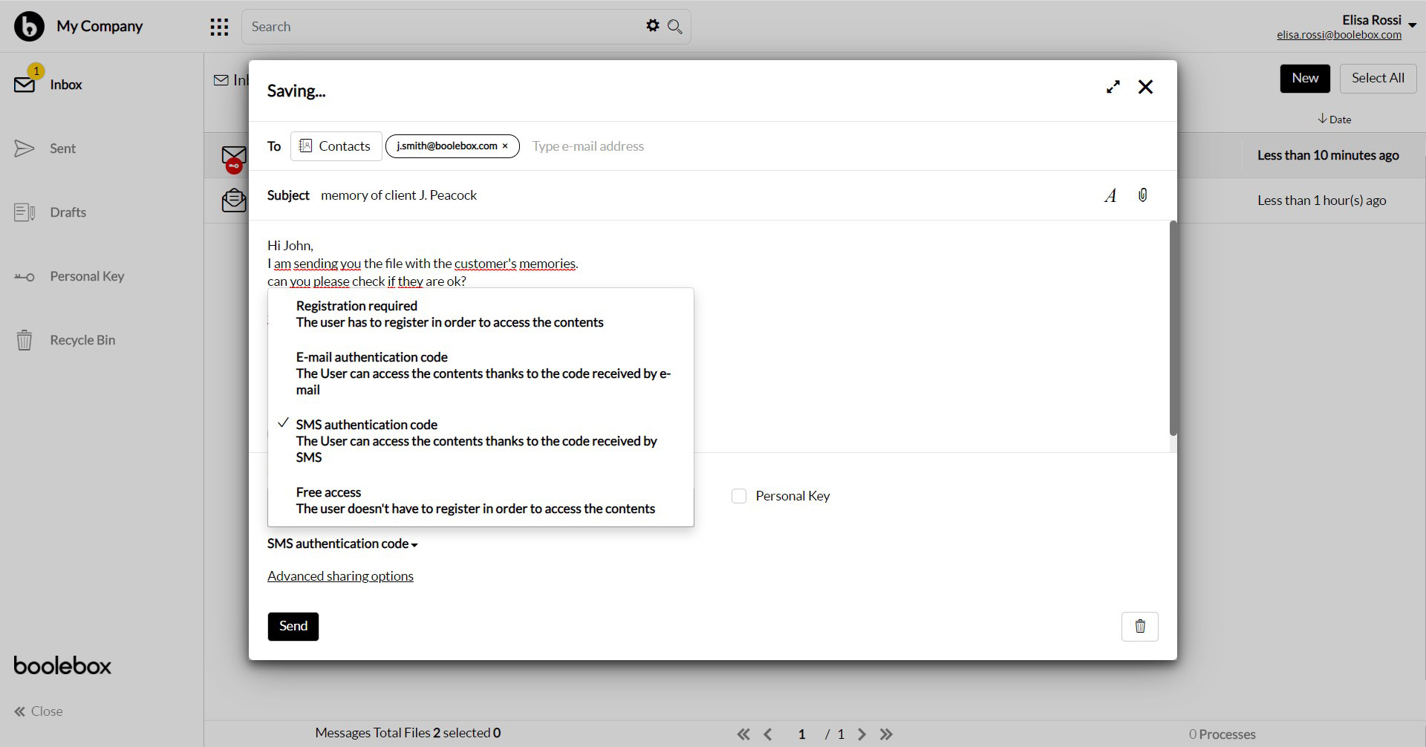The width and height of the screenshot is (1426, 747).
Task: Delete the draft with the trash icon
Action: [x=1139, y=627]
